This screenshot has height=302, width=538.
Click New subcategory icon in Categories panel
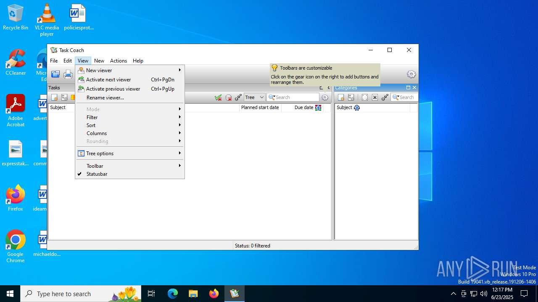[351, 97]
